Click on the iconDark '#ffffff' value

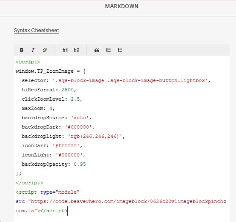[x=66, y=146]
